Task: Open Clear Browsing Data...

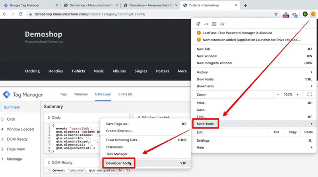Action: [145, 140]
